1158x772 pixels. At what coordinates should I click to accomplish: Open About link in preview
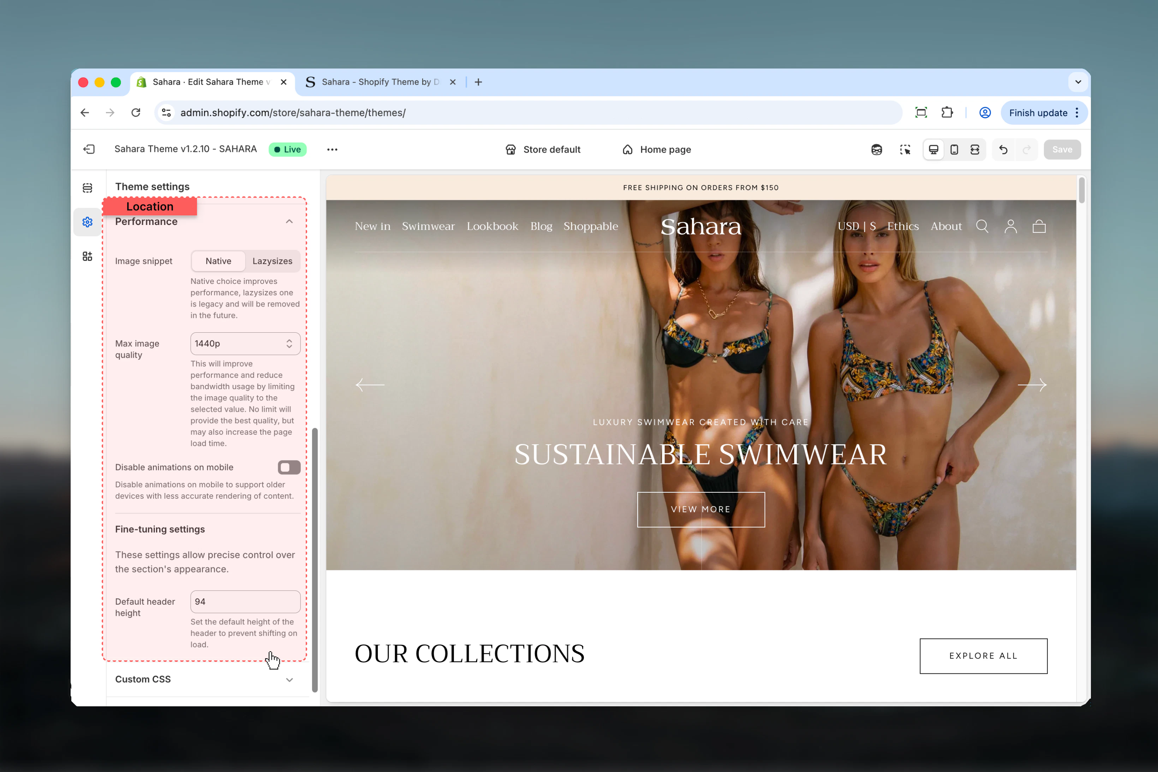pyautogui.click(x=947, y=226)
